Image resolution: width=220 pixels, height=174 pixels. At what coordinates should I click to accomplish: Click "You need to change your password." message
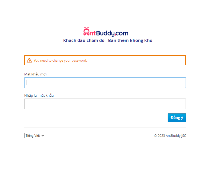click(60, 61)
